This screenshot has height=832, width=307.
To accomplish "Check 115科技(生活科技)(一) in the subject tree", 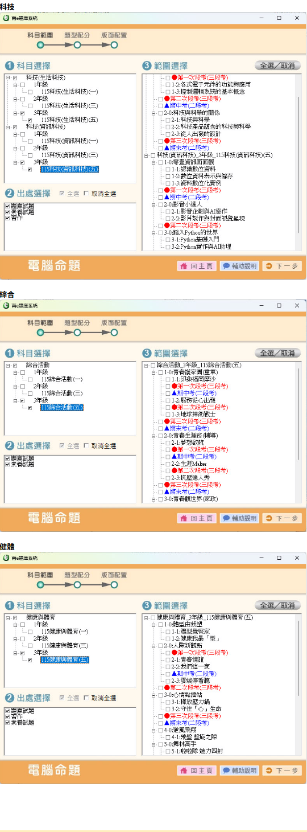I will tap(31, 92).
